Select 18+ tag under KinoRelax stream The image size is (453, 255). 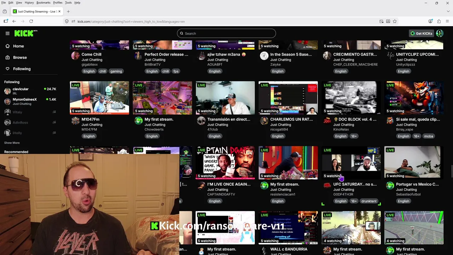[x=354, y=136]
